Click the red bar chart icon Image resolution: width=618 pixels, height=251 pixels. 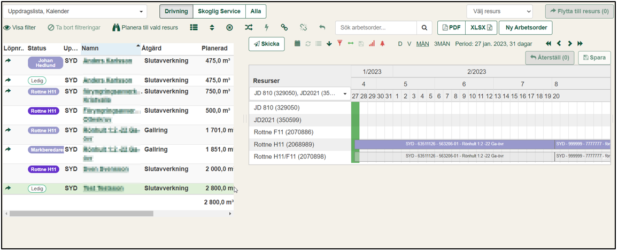pyautogui.click(x=372, y=44)
